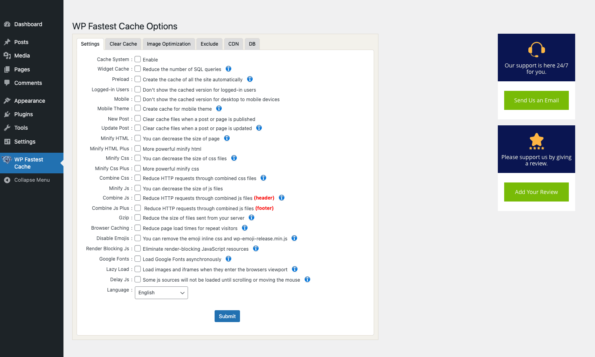Click the Plugins plug icon
The width and height of the screenshot is (595, 357).
(x=7, y=114)
